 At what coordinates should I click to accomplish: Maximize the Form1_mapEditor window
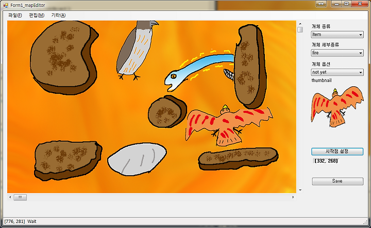coord(347,4)
